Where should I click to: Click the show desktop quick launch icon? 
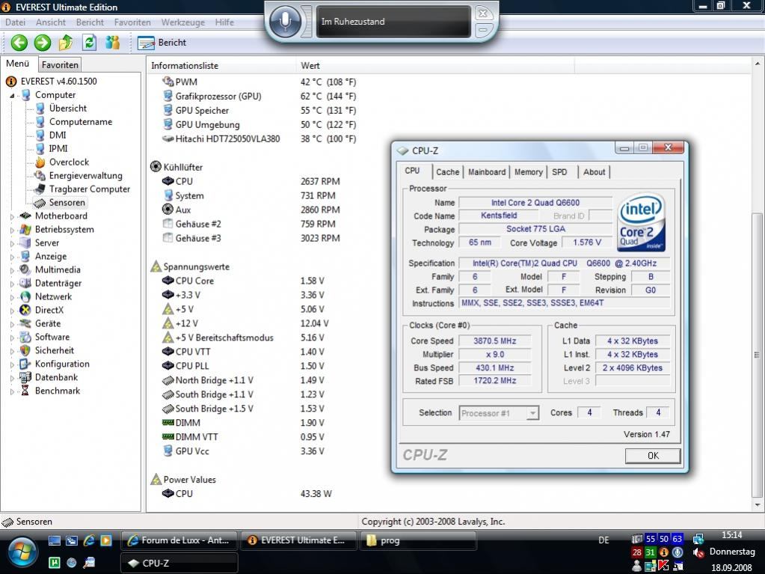click(55, 540)
